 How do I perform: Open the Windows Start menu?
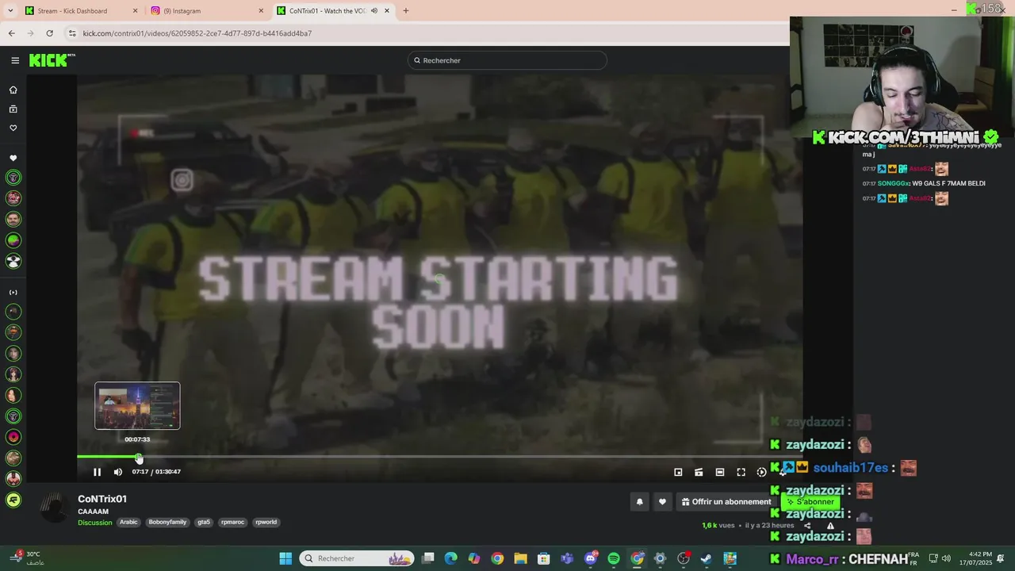(285, 558)
